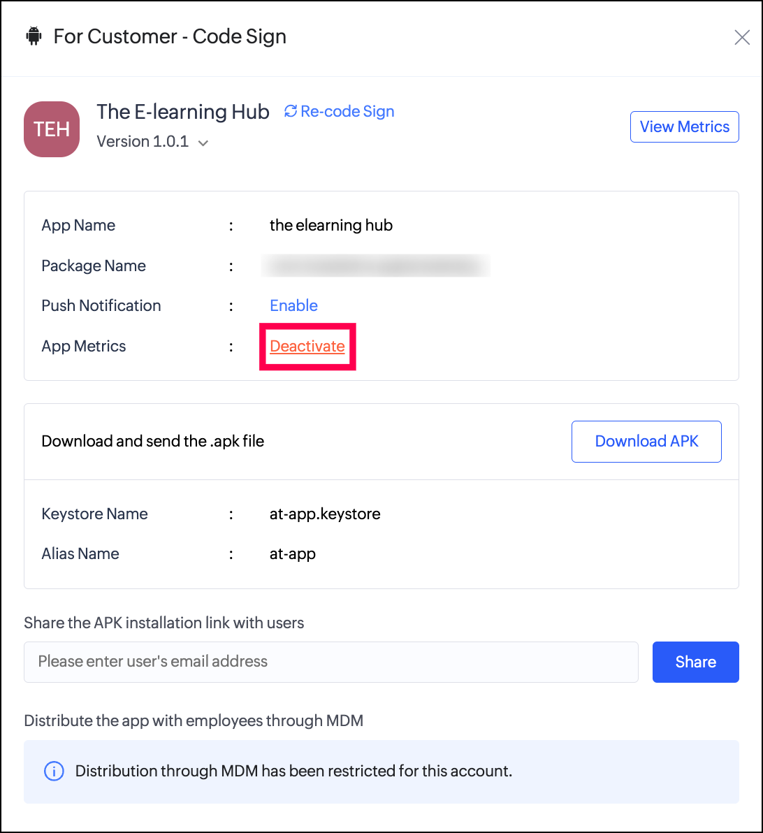Open the Version 1.0.1 selector
Screen dimensions: 763x833
tap(143, 141)
